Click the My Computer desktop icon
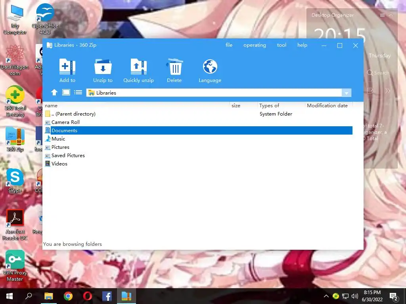406x304 pixels. click(15, 20)
